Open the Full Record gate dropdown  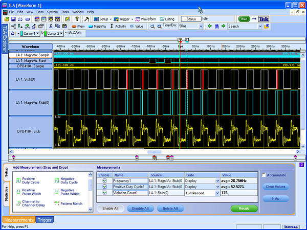[x=217, y=193]
